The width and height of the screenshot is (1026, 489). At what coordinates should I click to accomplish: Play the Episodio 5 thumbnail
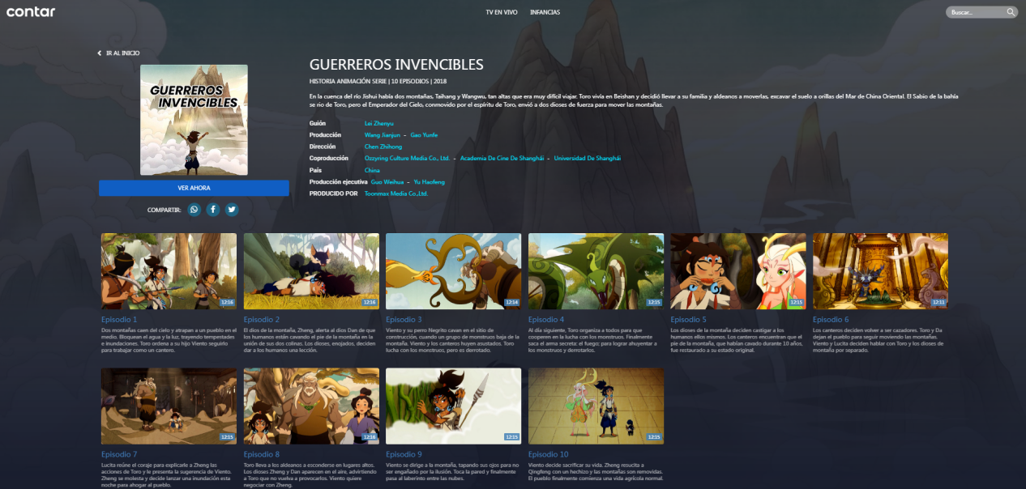(x=738, y=271)
